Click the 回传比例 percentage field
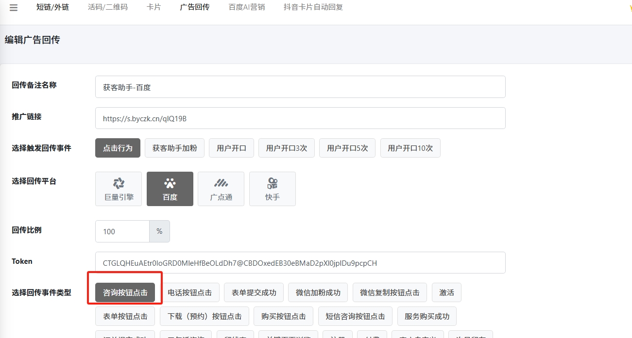 122,231
